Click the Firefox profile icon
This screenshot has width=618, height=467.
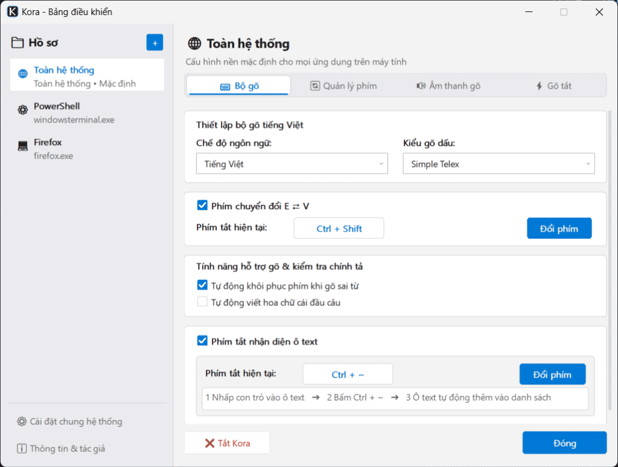point(23,146)
